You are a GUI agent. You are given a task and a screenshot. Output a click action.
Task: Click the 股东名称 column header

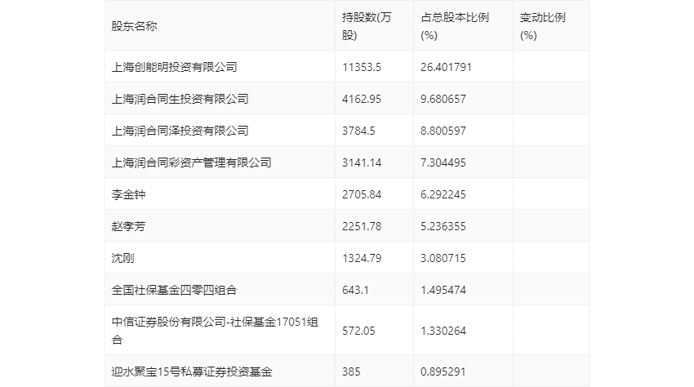[x=134, y=26]
